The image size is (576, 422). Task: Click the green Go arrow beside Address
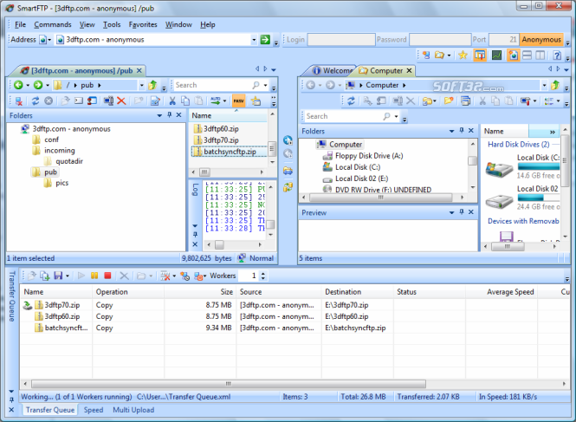pos(265,39)
